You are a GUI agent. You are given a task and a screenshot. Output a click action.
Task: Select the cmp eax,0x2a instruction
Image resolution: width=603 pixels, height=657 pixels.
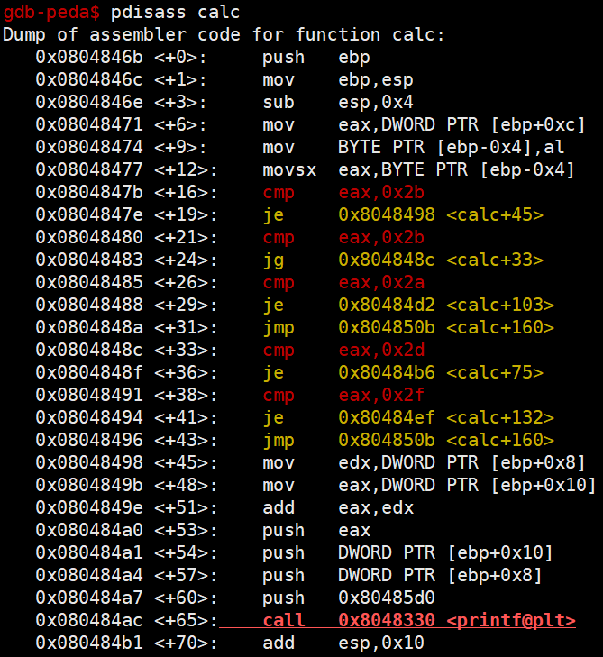pyautogui.click(x=343, y=283)
